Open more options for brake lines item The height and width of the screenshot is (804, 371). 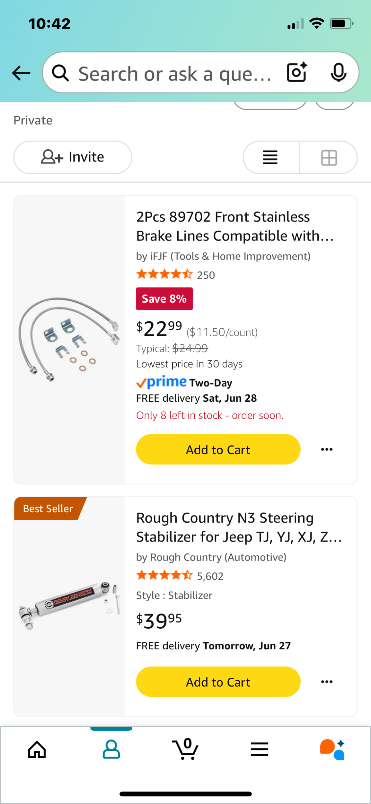click(327, 450)
